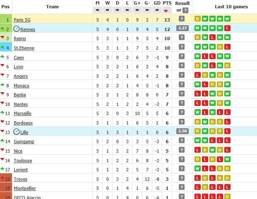Click the clock icon beside Lille
This screenshot has height=199, width=257.
pyautogui.click(x=17, y=132)
